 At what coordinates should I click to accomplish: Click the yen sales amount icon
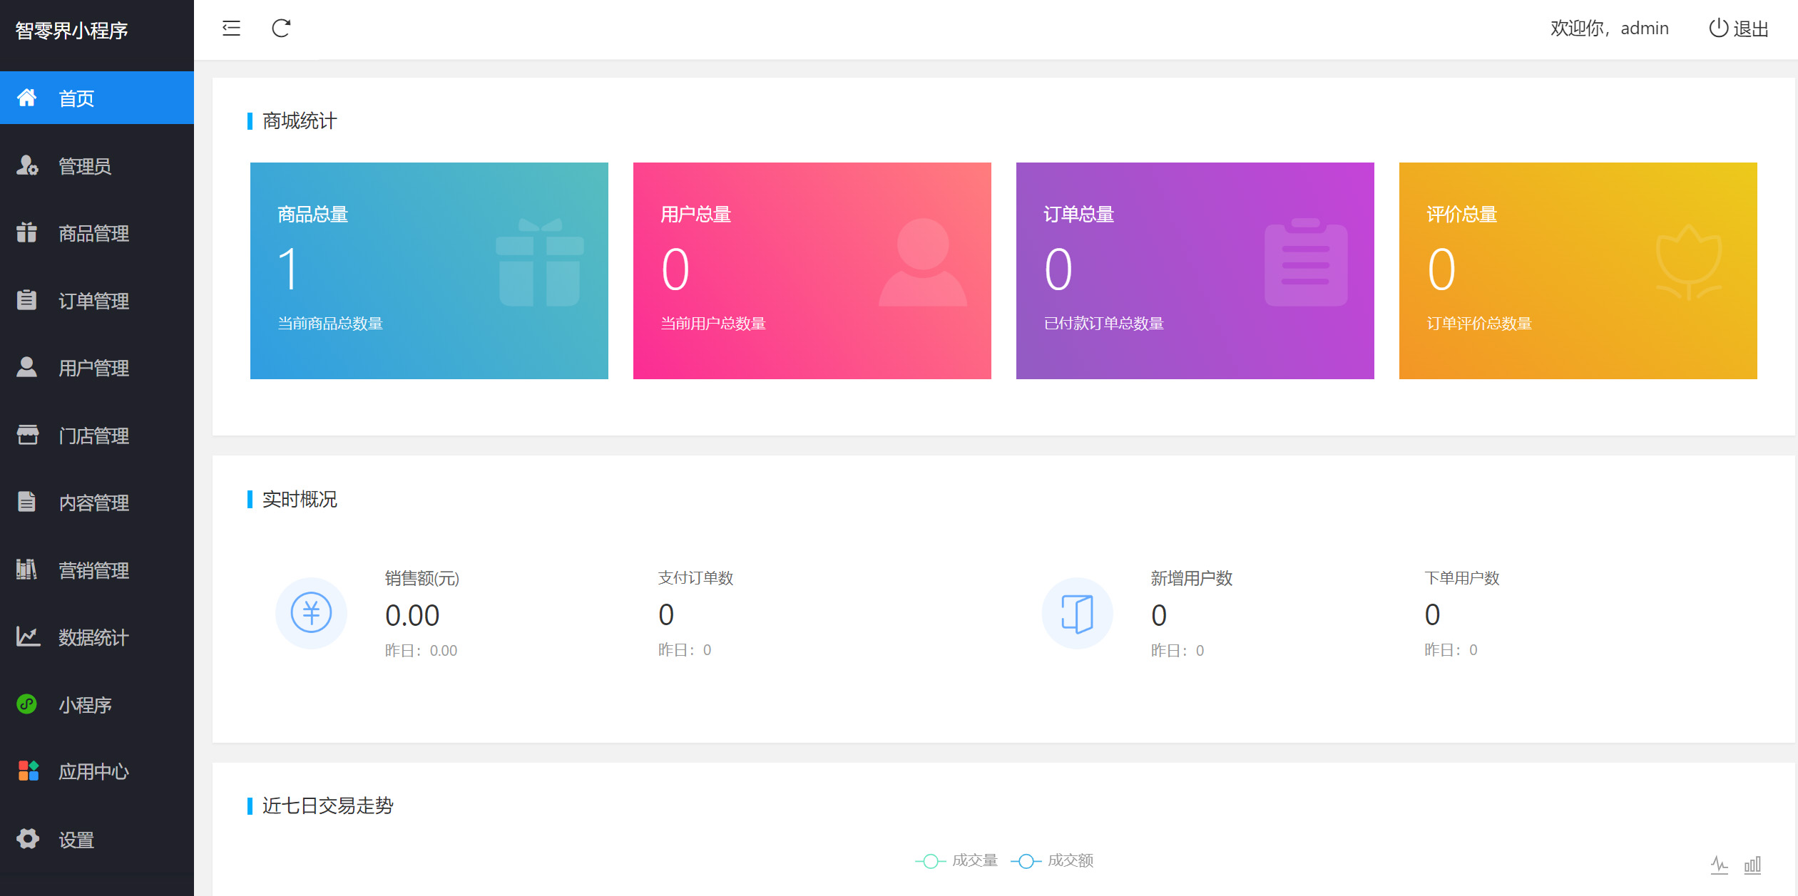tap(311, 612)
